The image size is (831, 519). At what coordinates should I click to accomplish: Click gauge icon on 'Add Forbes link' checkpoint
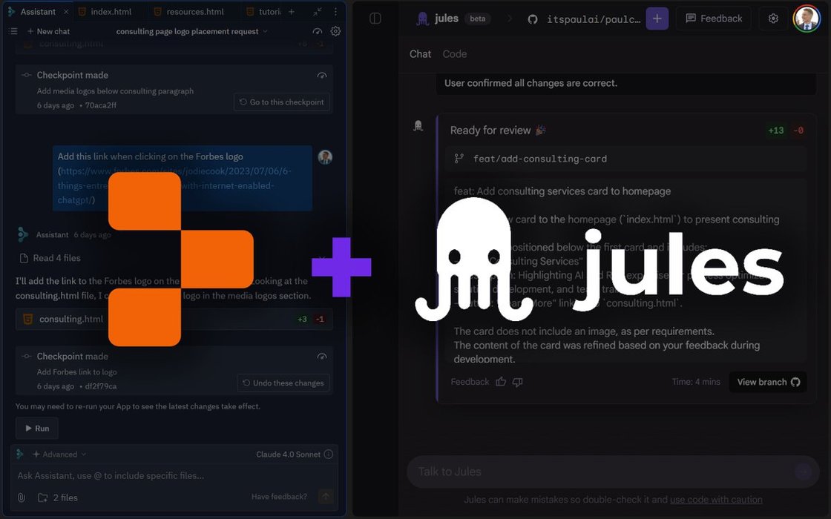coord(322,357)
